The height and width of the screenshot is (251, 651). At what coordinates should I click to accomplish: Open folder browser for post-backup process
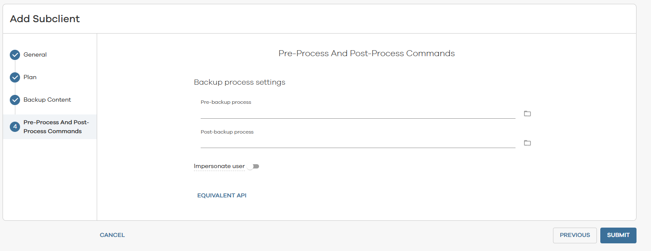click(527, 143)
